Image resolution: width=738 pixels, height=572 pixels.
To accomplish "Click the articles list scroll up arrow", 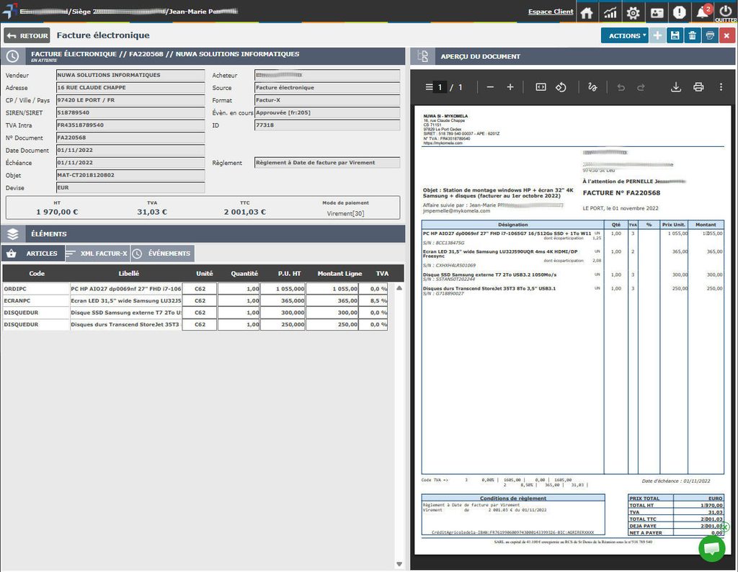I will [x=399, y=288].
